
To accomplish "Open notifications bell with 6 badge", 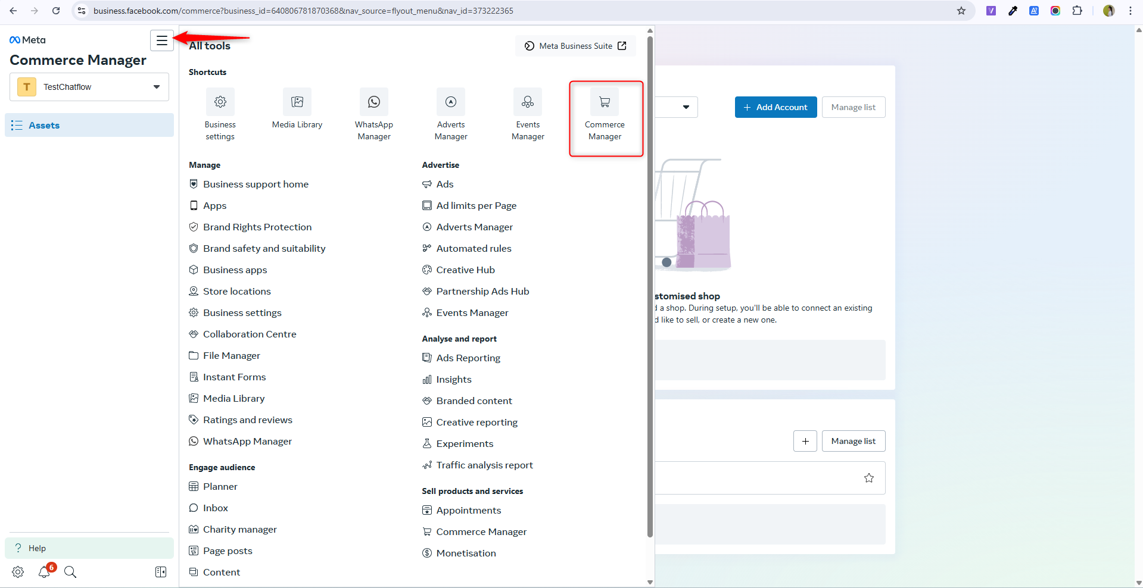I will 44,572.
